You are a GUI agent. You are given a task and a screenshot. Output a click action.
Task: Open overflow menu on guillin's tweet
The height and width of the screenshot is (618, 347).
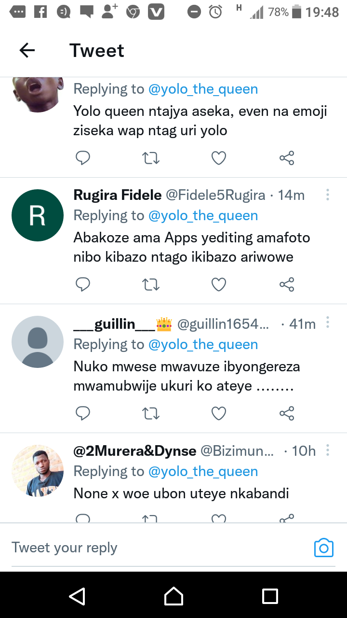[x=328, y=322]
